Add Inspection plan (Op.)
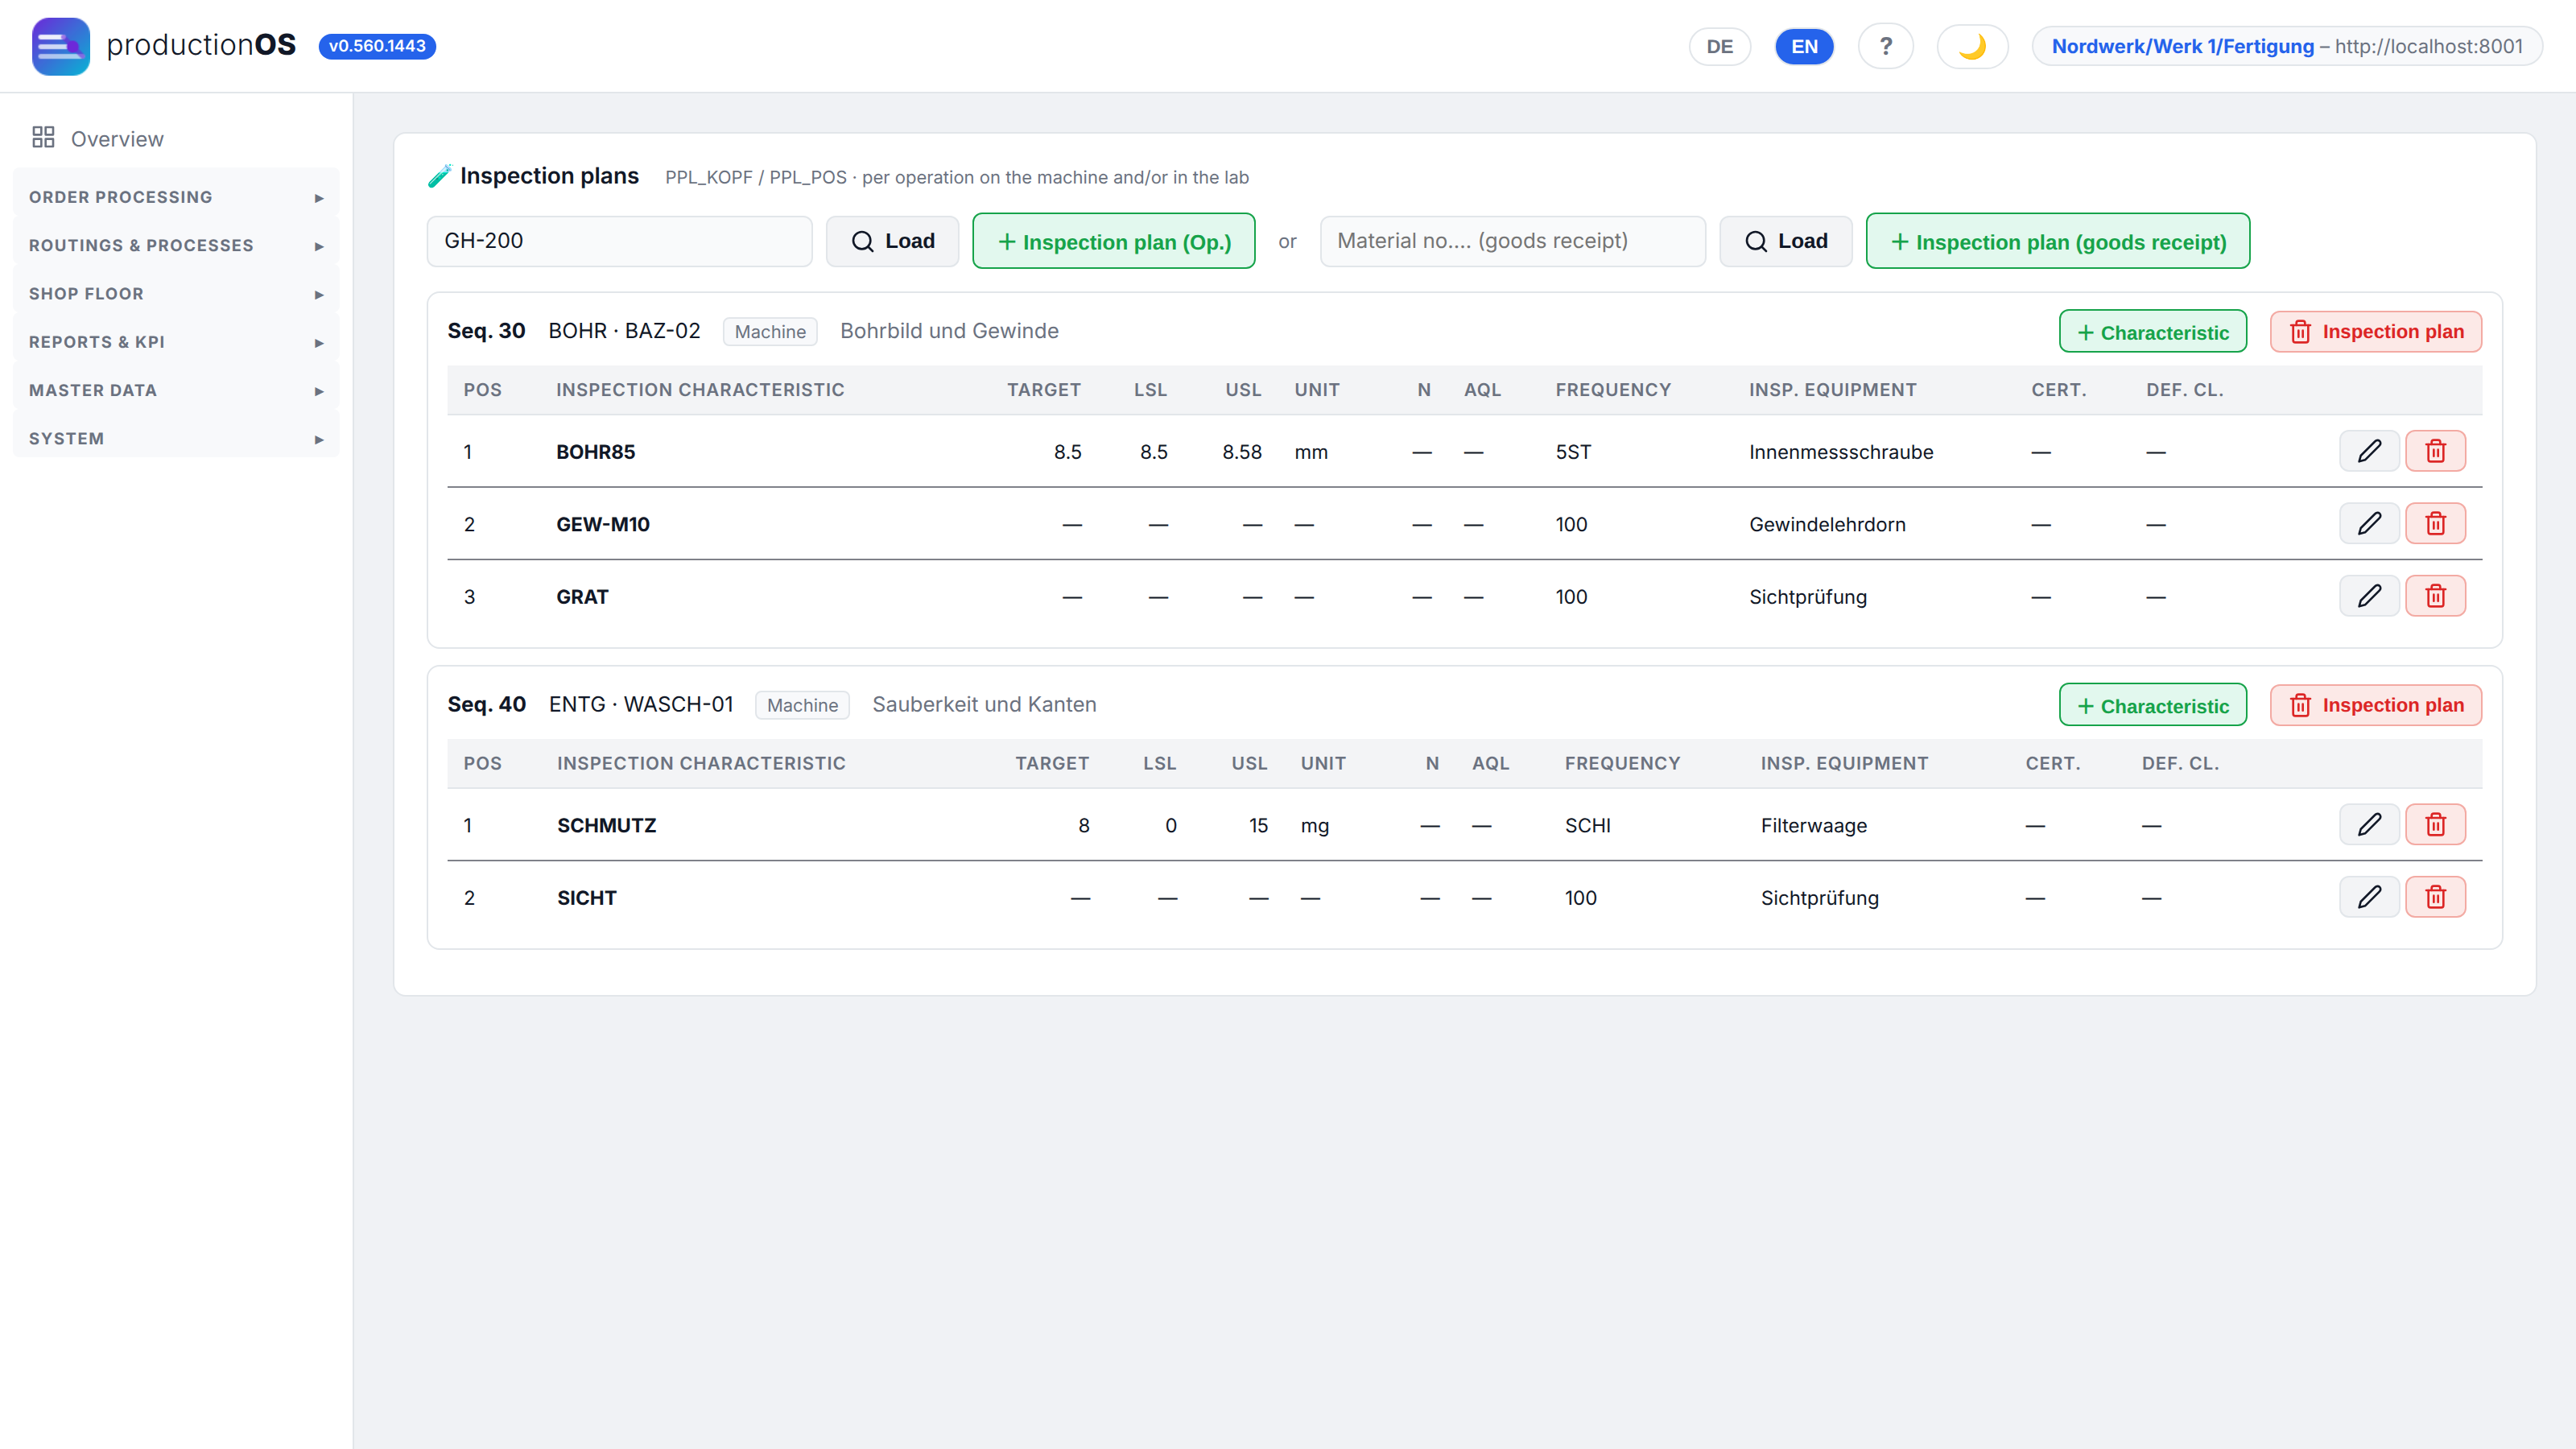2576x1449 pixels. click(x=1113, y=241)
